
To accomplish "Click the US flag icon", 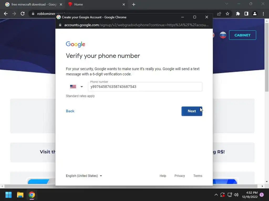I will click(73, 87).
